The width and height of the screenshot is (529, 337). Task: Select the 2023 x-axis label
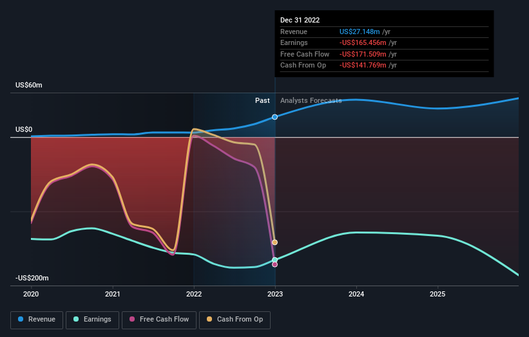(x=275, y=294)
